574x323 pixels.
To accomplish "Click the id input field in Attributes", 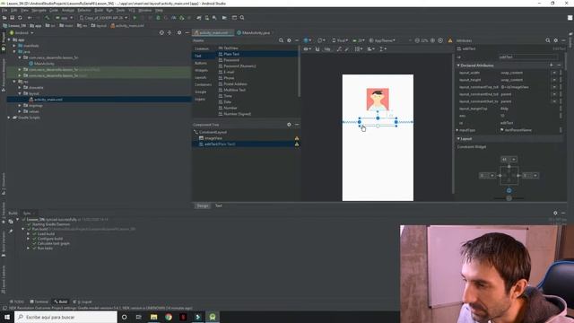I will [x=528, y=57].
